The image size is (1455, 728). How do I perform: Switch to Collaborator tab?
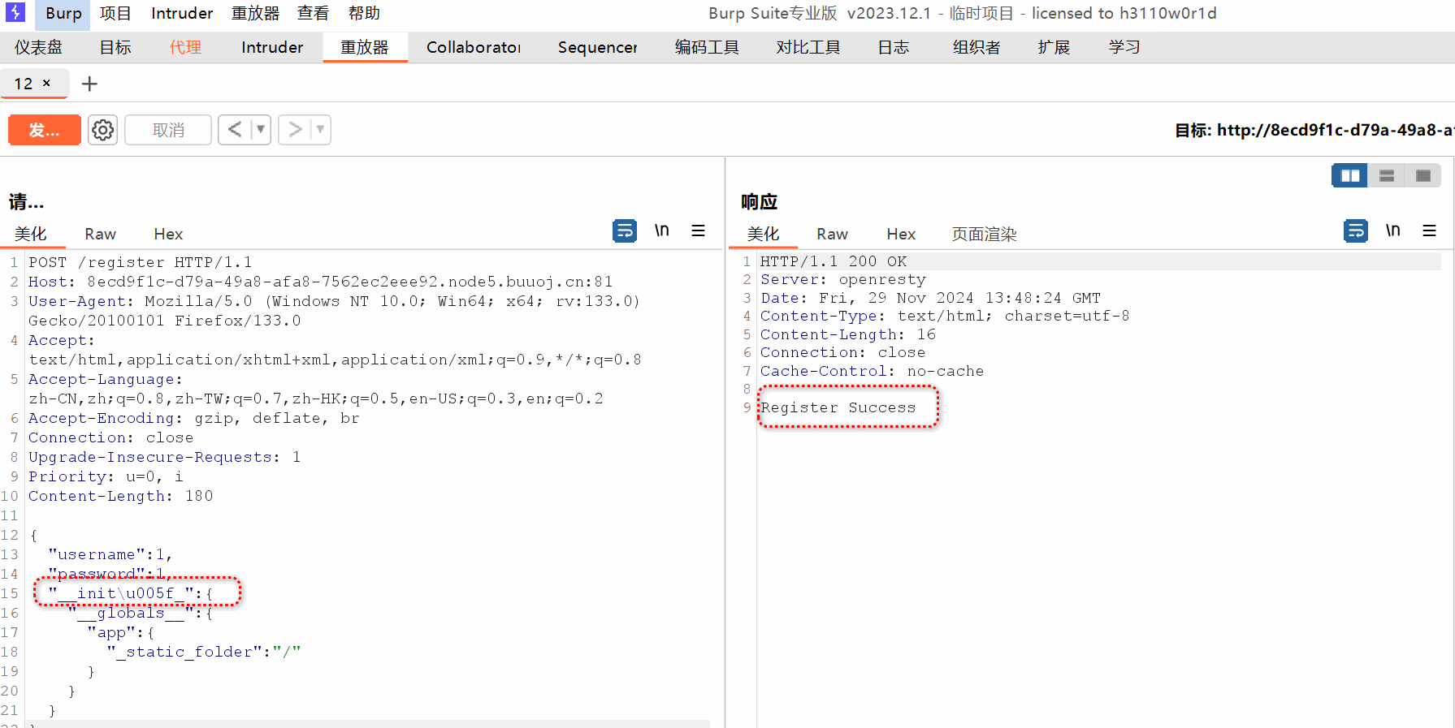point(474,47)
